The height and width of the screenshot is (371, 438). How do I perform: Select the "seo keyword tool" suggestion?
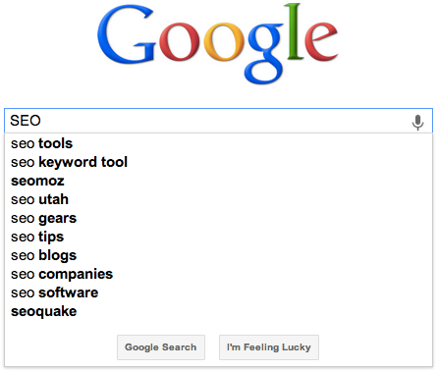tap(218, 162)
